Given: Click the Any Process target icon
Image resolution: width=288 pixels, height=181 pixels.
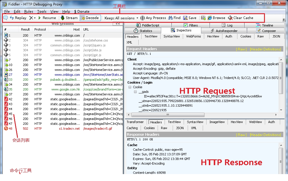Looking at the screenshot, I should [x=142, y=18].
